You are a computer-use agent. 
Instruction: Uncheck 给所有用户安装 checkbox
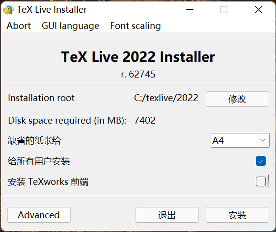click(261, 161)
